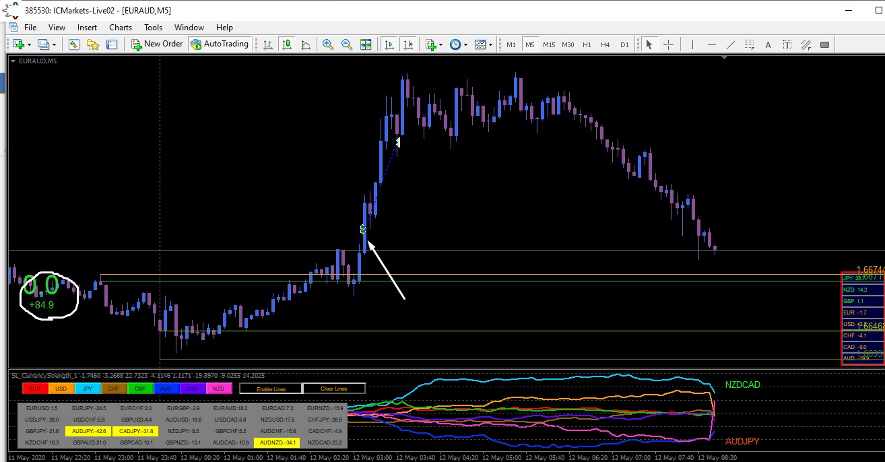This screenshot has height=462, width=885.
Task: Expand the indicators dropdown arrow
Action: coord(441,44)
